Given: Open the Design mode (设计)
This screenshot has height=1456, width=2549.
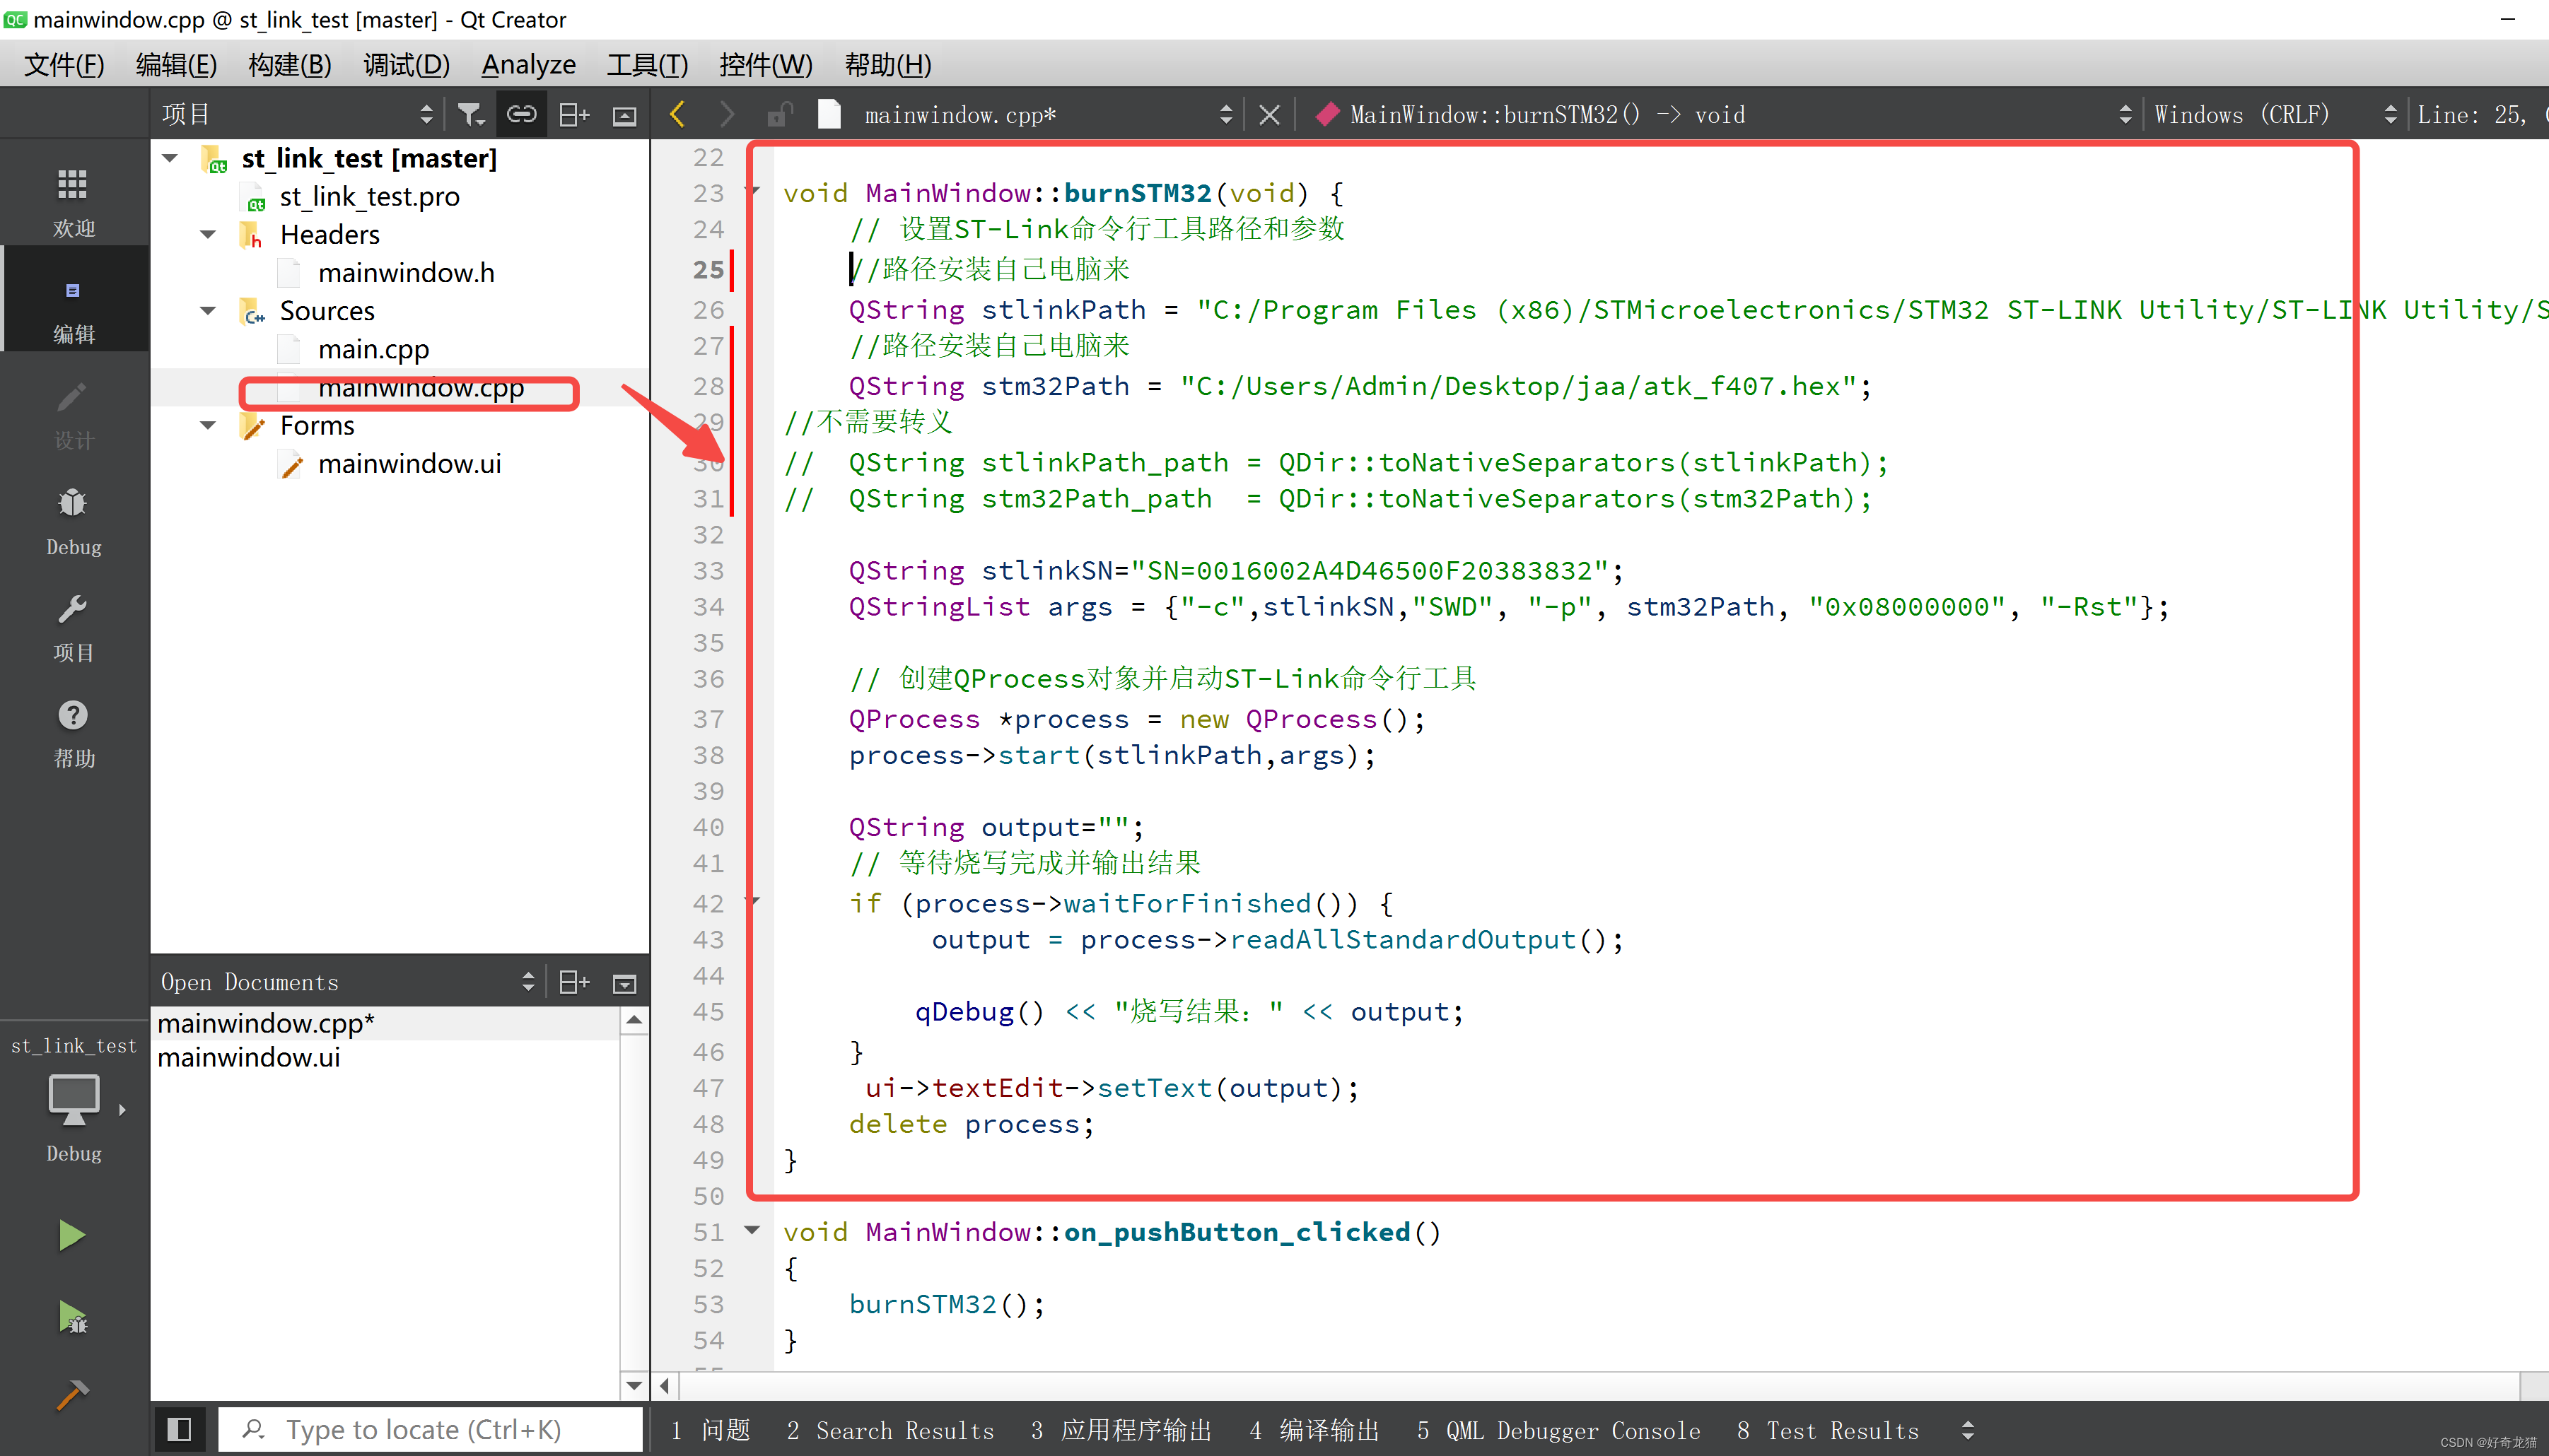Looking at the screenshot, I should pyautogui.click(x=73, y=414).
